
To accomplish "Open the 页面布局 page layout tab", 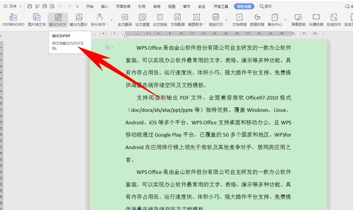I will point(123,6).
